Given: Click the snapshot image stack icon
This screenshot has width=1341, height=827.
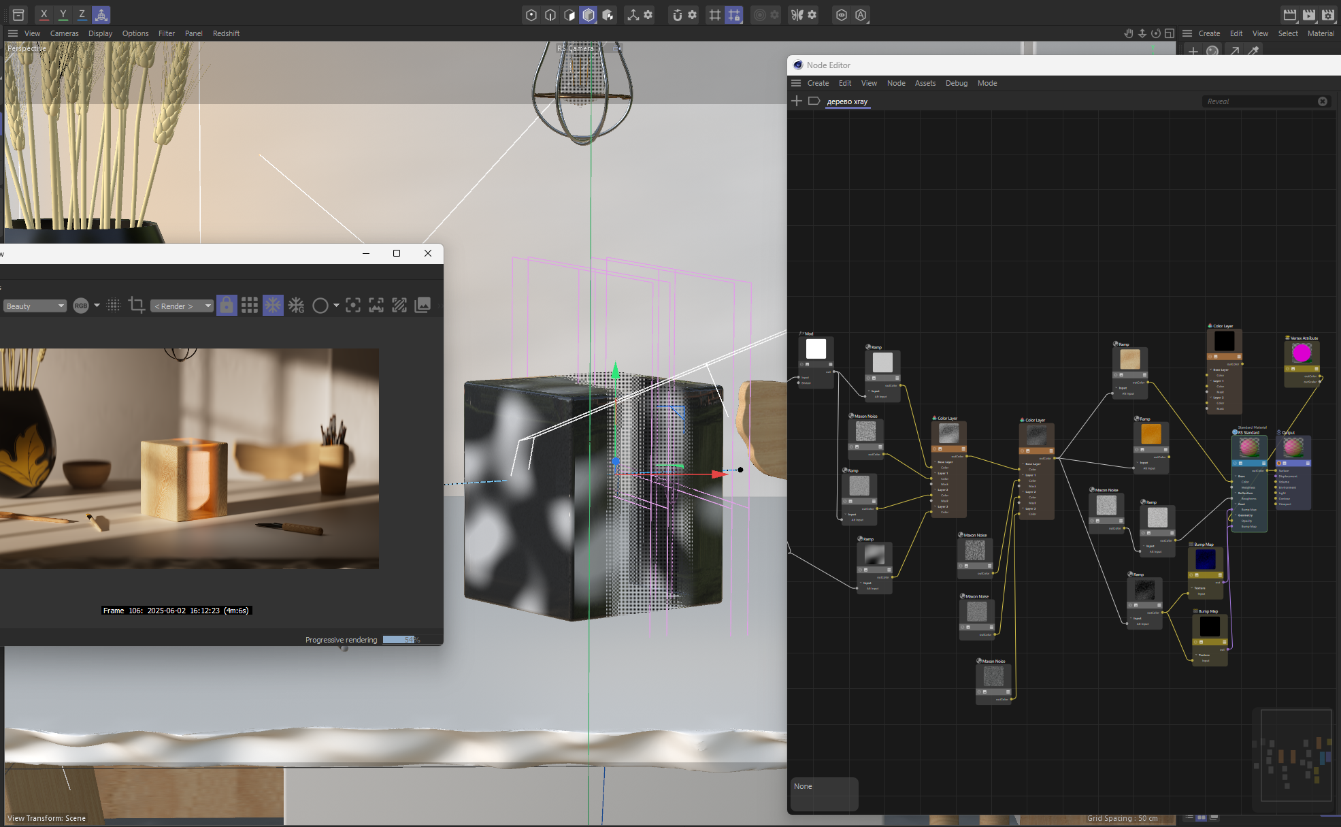Looking at the screenshot, I should pos(423,306).
